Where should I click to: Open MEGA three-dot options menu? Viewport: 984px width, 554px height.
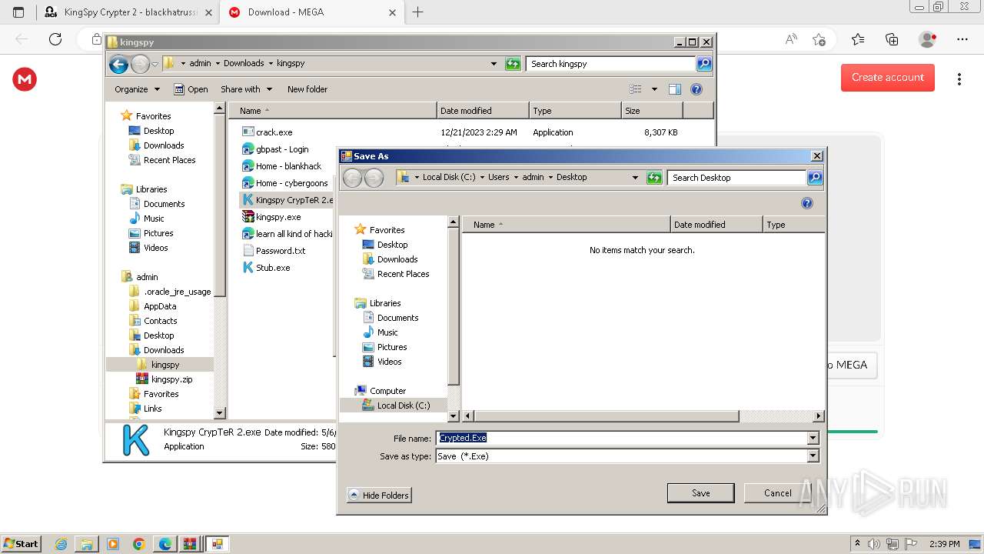click(x=959, y=79)
